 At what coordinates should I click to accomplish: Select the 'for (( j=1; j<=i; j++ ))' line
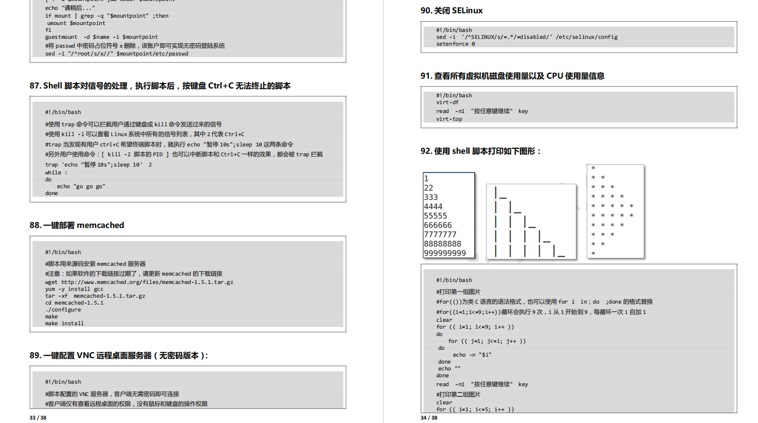click(487, 341)
